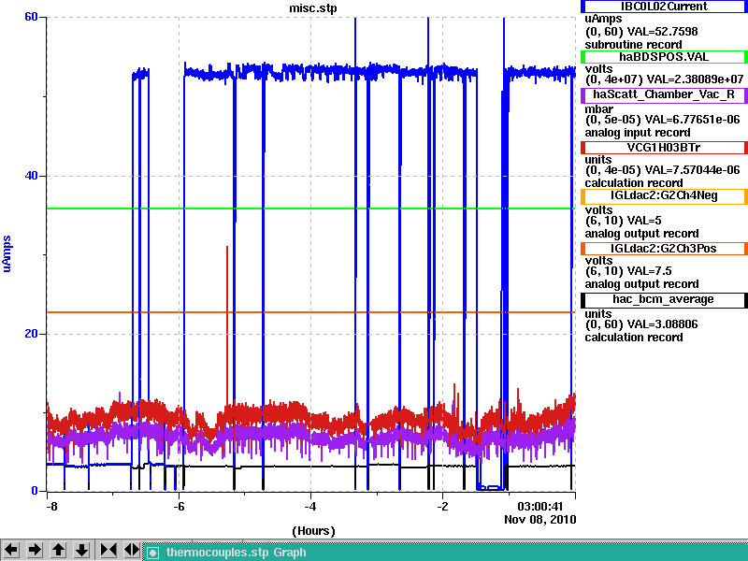The height and width of the screenshot is (561, 748).
Task: Select the IGLdac2:G2Ch4Neg legend entry
Action: (664, 196)
